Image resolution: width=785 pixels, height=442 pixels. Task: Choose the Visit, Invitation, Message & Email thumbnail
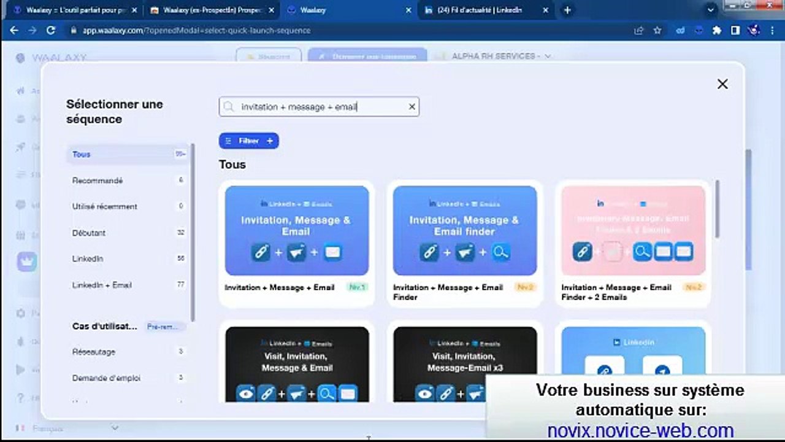297,364
